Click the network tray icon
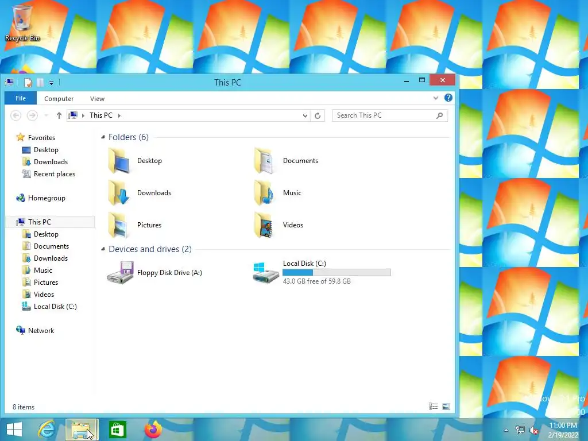 520,430
